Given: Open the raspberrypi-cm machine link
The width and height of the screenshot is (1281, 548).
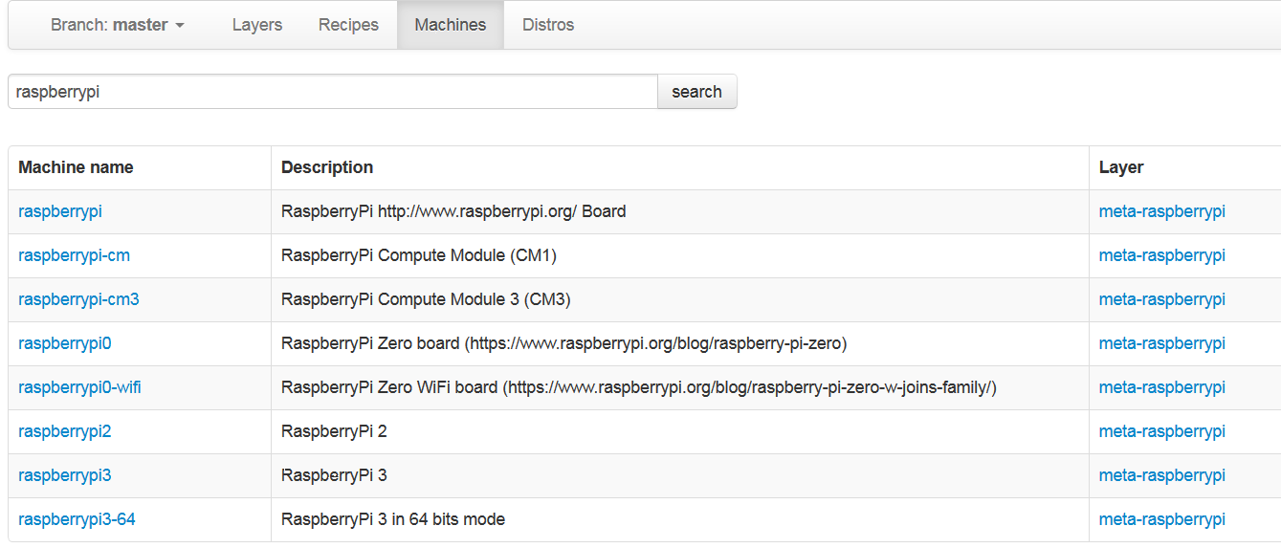Looking at the screenshot, I should 74,255.
